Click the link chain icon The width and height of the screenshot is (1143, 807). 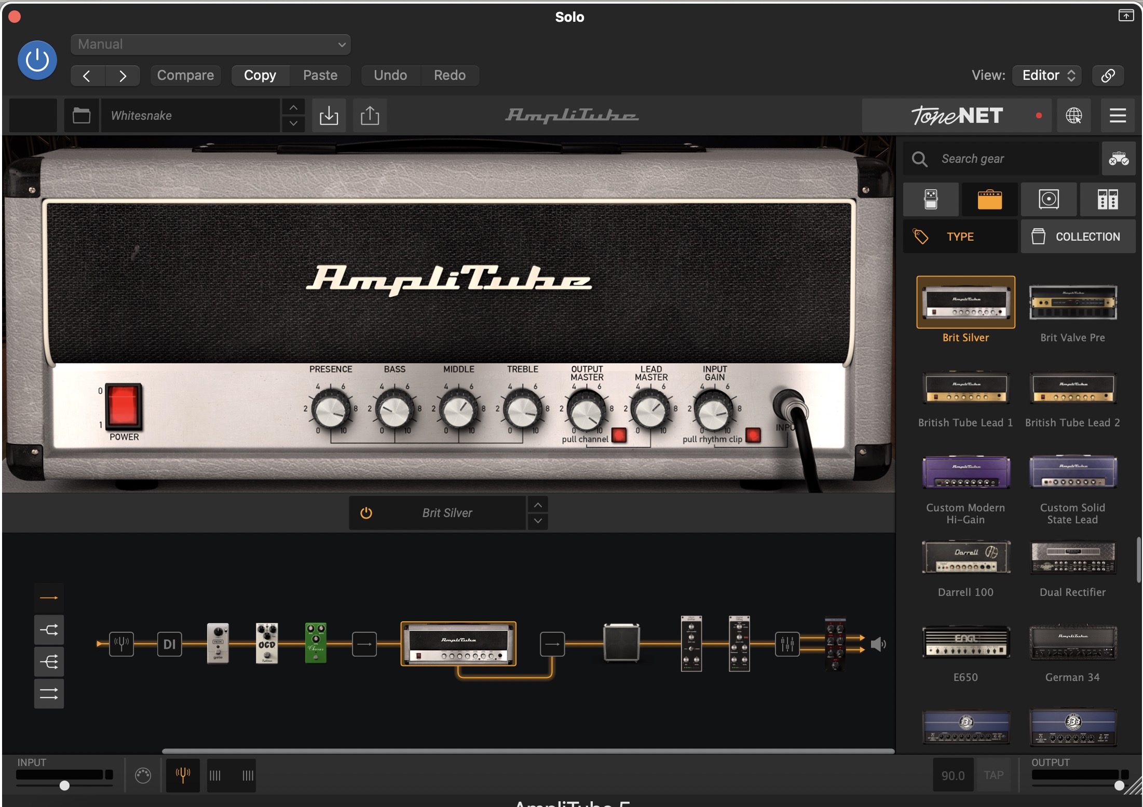point(1108,75)
